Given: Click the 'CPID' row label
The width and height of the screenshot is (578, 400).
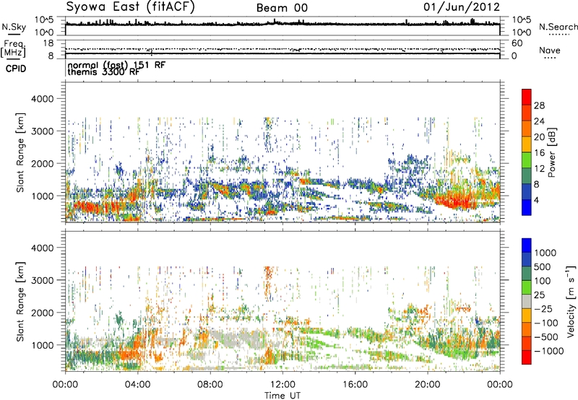Looking at the screenshot, I should pos(16,69).
